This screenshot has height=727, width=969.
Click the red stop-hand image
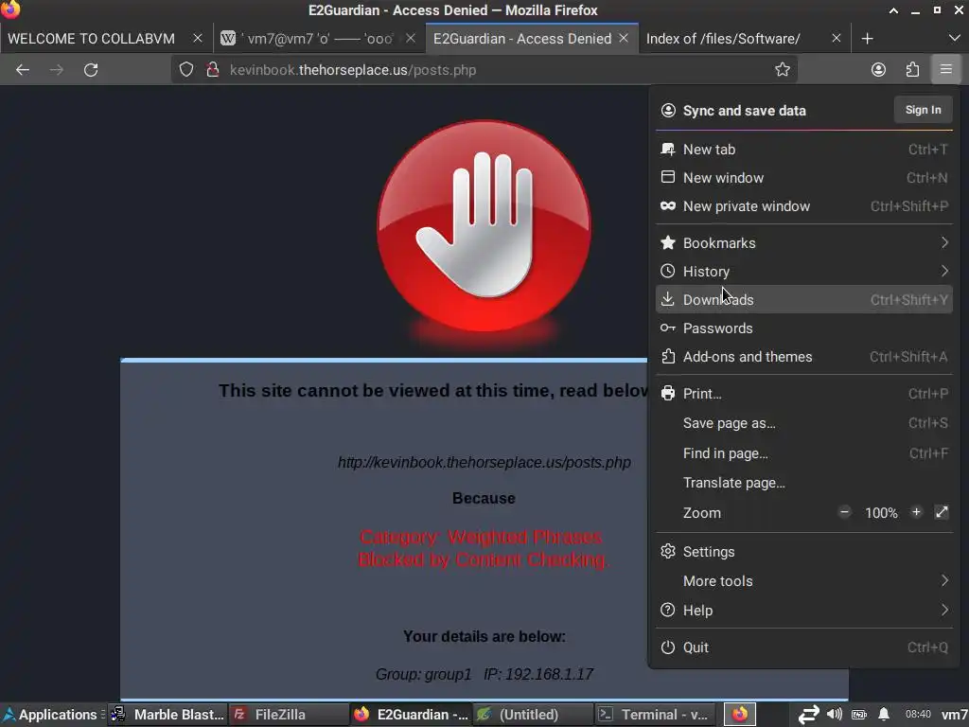pos(484,225)
